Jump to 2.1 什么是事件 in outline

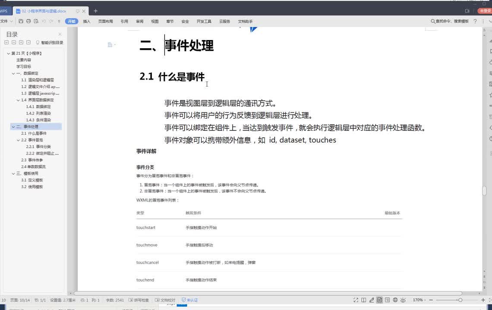coord(34,133)
